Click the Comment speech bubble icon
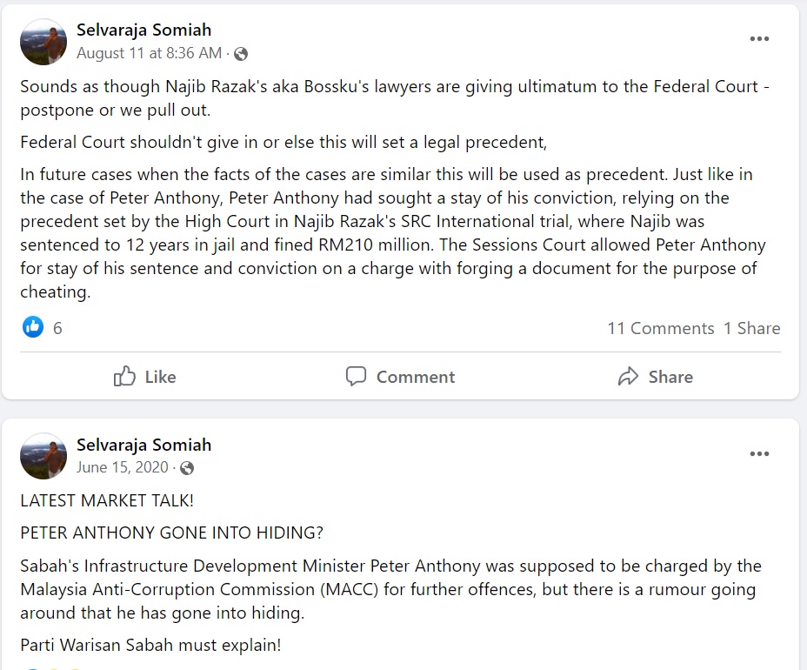Viewport: 807px width, 670px height. click(356, 377)
